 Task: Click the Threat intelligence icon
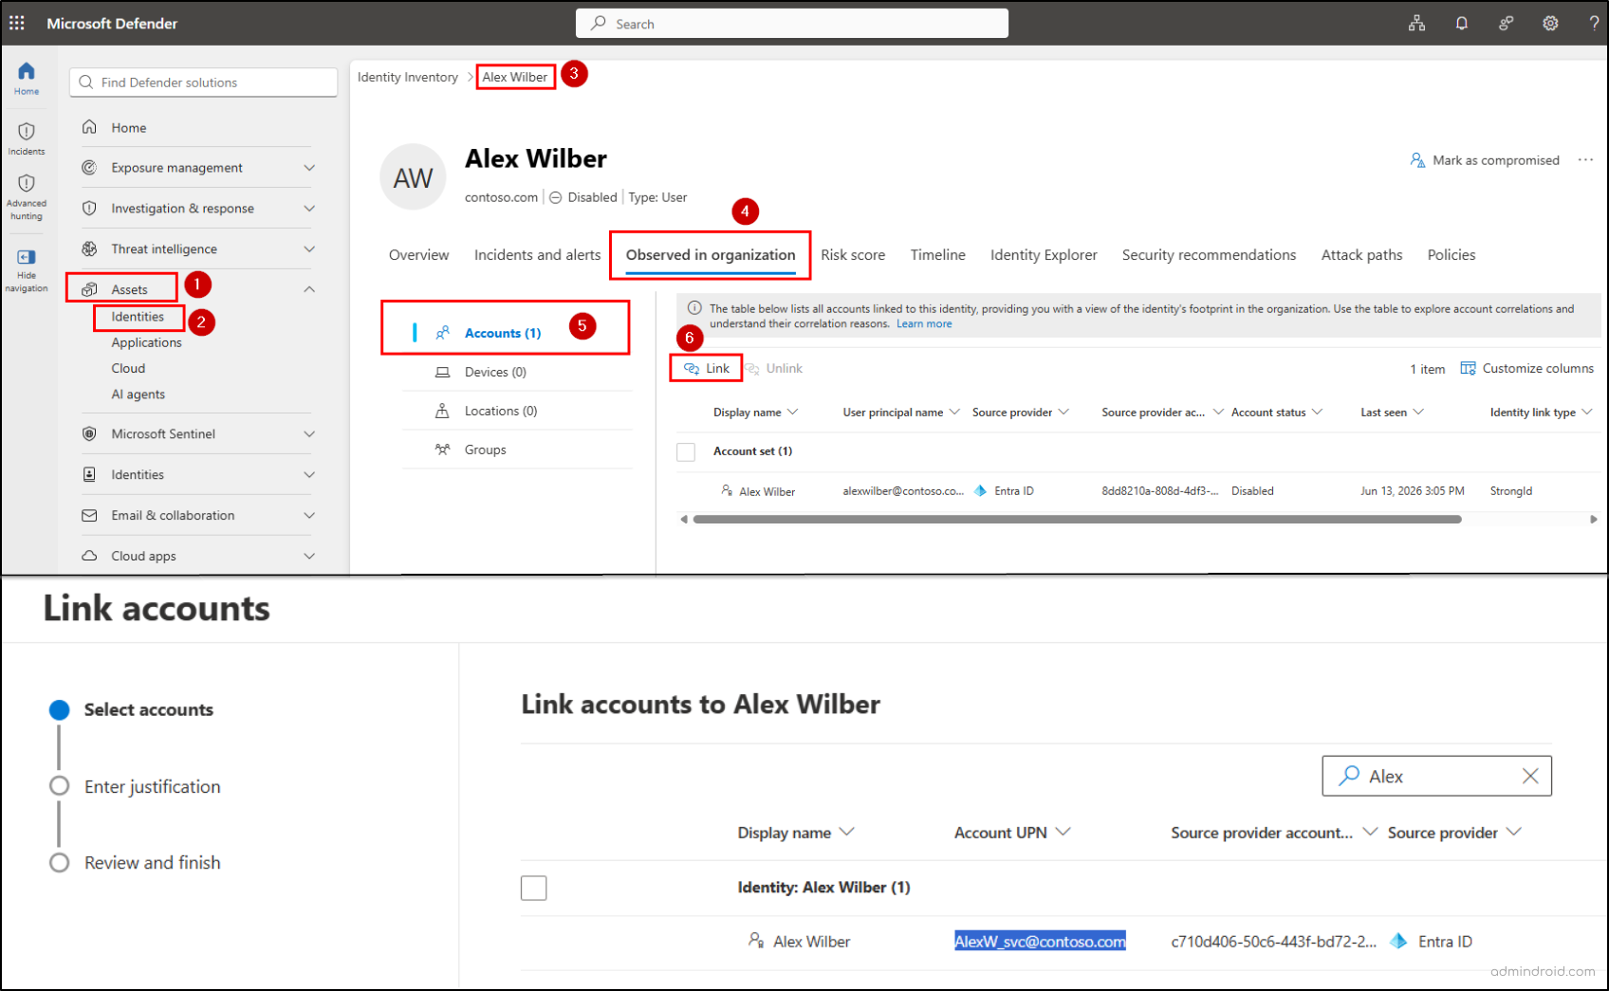(89, 249)
